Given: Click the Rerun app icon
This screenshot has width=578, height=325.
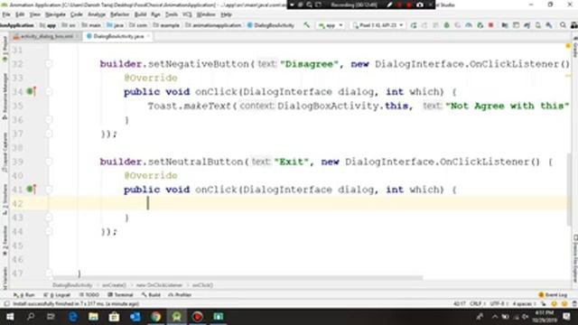Looking at the screenshot, I should coord(414,25).
